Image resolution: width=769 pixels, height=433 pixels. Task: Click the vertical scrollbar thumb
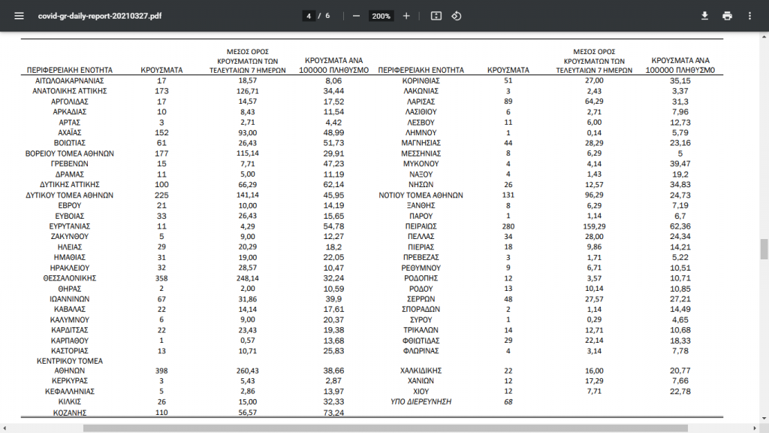(x=764, y=249)
